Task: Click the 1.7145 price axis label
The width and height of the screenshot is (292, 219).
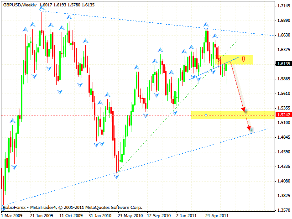Action: [284, 6]
